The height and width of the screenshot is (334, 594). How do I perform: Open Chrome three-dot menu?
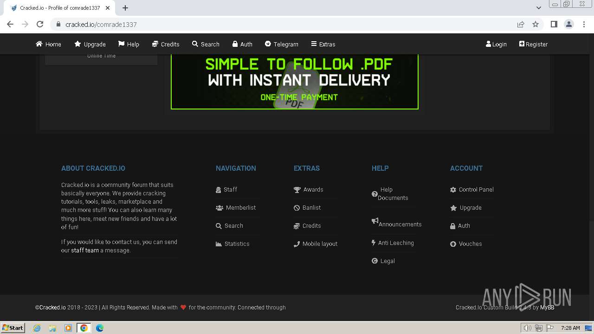pos(584,24)
